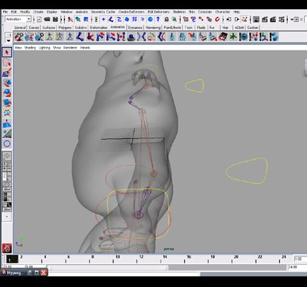Screen dimensions: 307x287
Task: Choose the Persp/Outliner layout icon
Action: coord(7,177)
